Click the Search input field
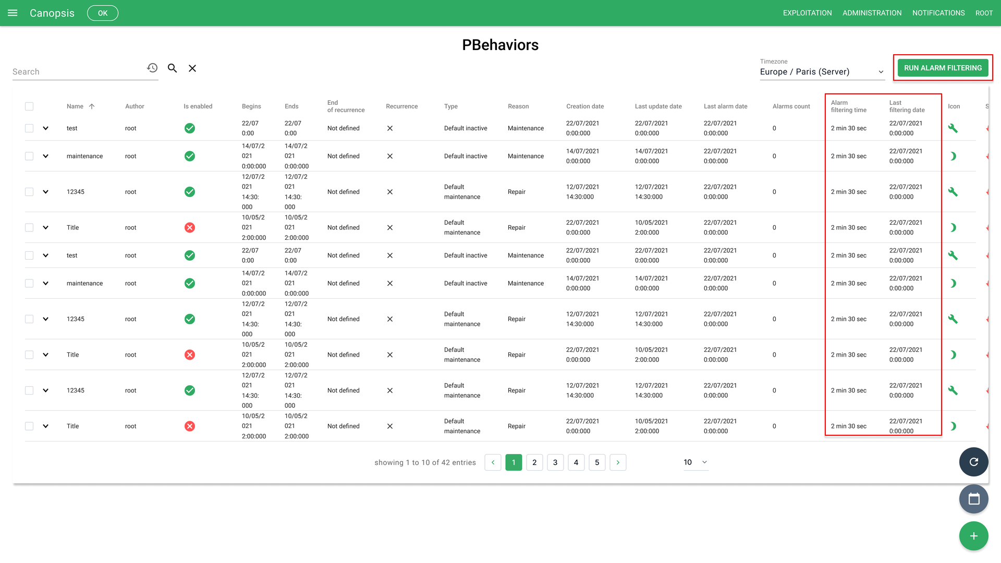Image resolution: width=1001 pixels, height=563 pixels. 78,72
